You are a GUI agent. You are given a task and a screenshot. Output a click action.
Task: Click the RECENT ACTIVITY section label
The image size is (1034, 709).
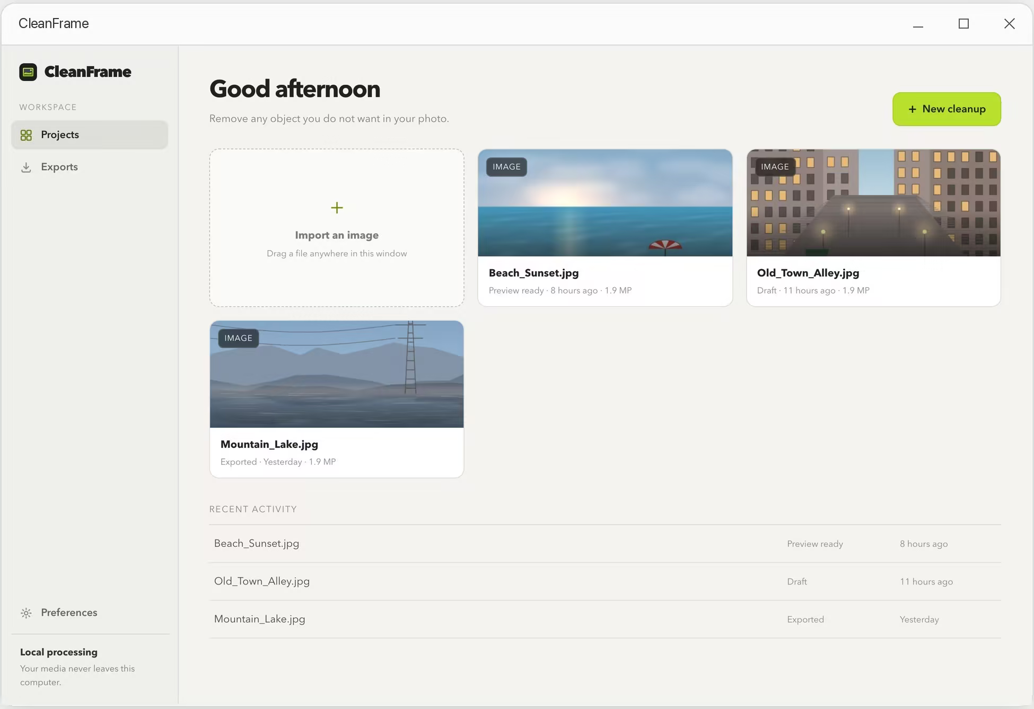253,509
